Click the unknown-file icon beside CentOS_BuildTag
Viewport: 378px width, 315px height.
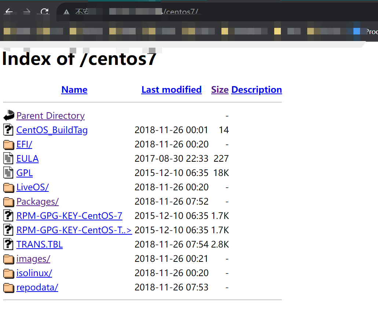8,129
